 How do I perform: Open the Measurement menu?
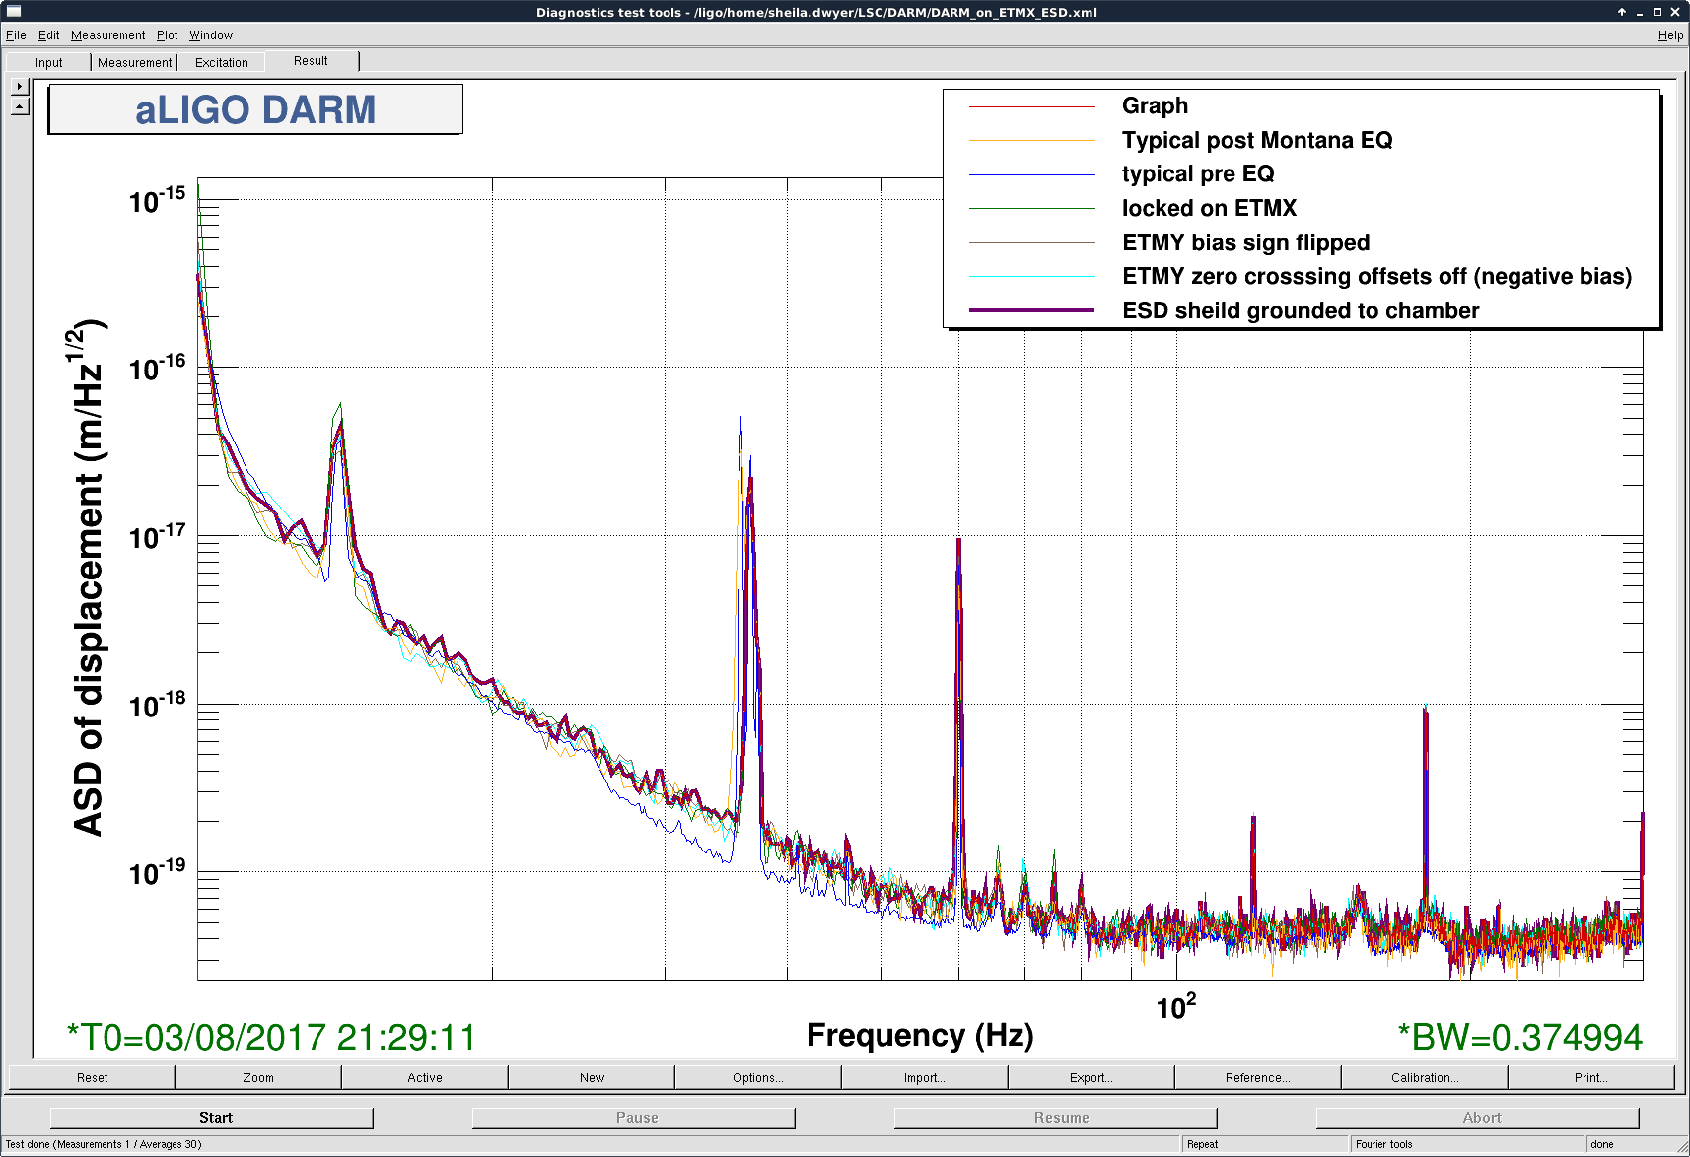(108, 35)
